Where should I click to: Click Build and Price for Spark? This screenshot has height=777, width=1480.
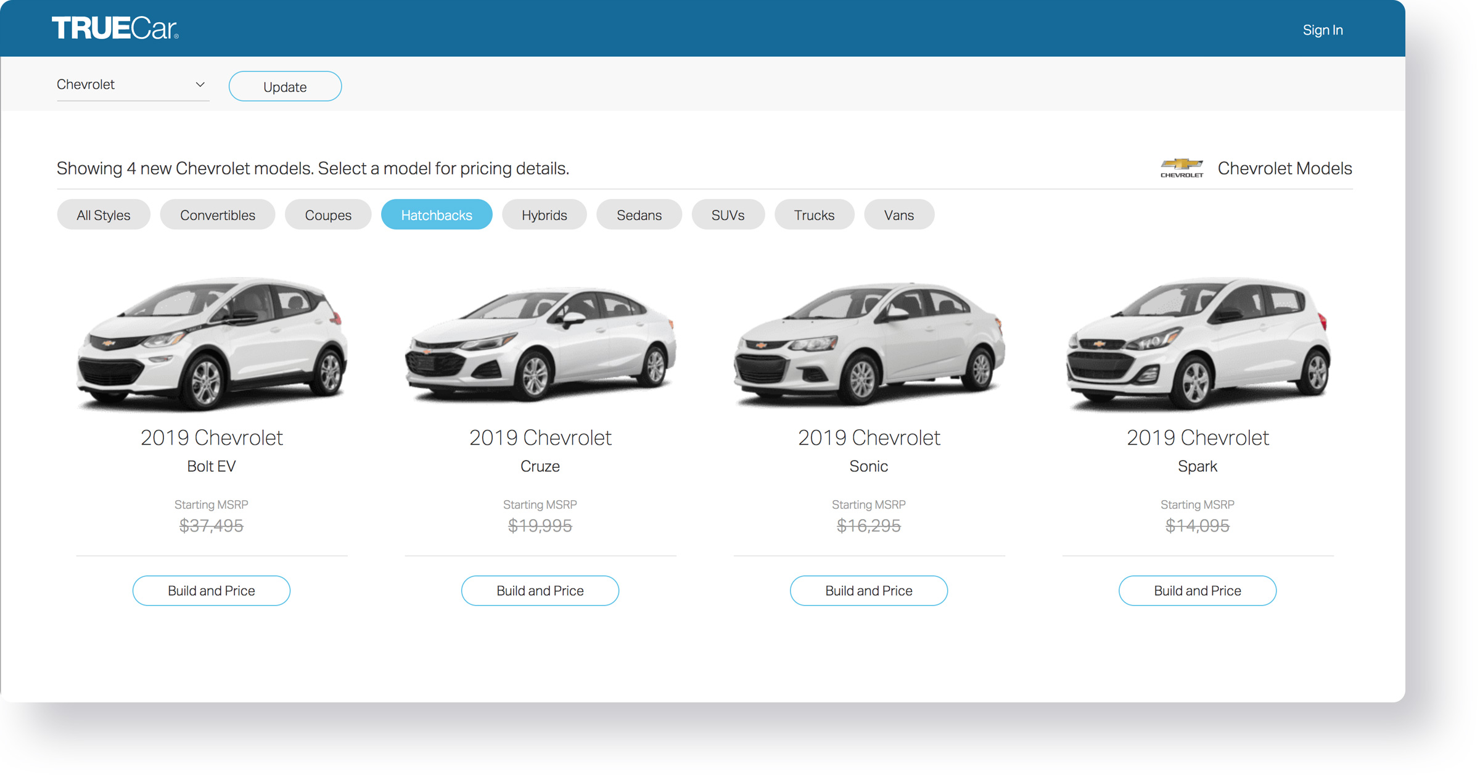(1197, 590)
